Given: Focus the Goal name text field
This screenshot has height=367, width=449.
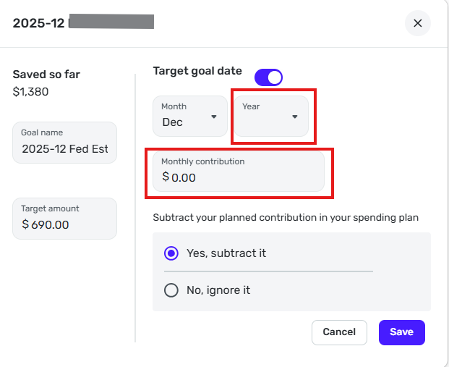Looking at the screenshot, I should pyautogui.click(x=64, y=149).
